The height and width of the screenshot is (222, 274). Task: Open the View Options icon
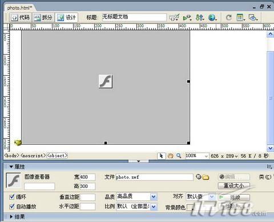click(x=240, y=18)
